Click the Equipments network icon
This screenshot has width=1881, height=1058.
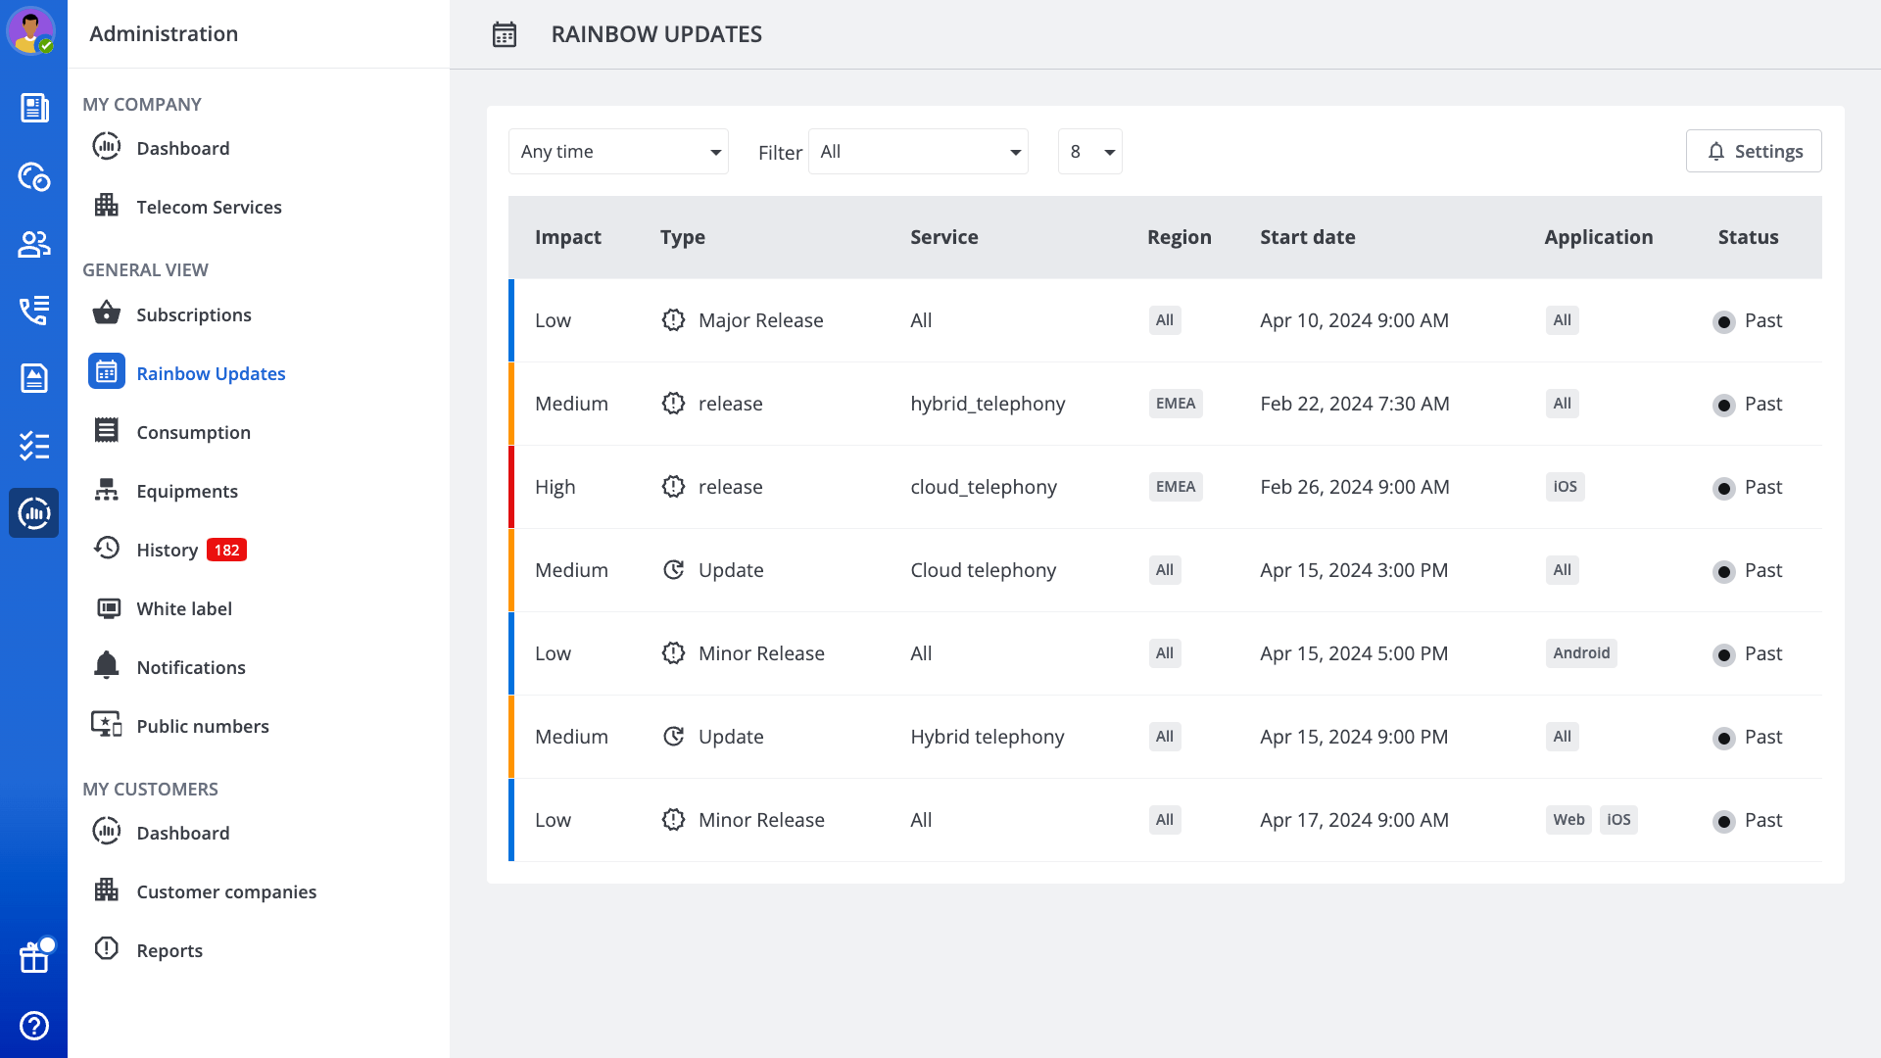[x=106, y=490]
